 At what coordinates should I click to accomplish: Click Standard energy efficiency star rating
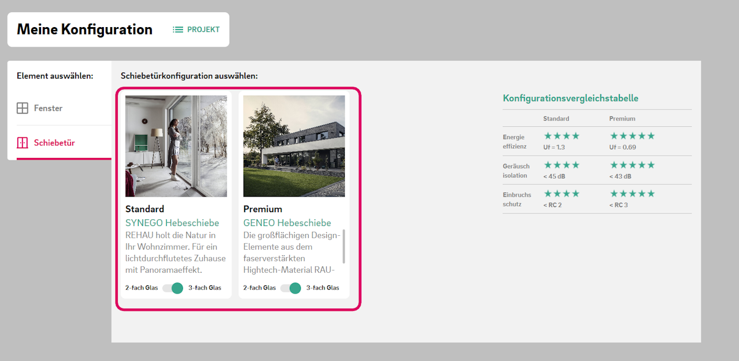(561, 136)
